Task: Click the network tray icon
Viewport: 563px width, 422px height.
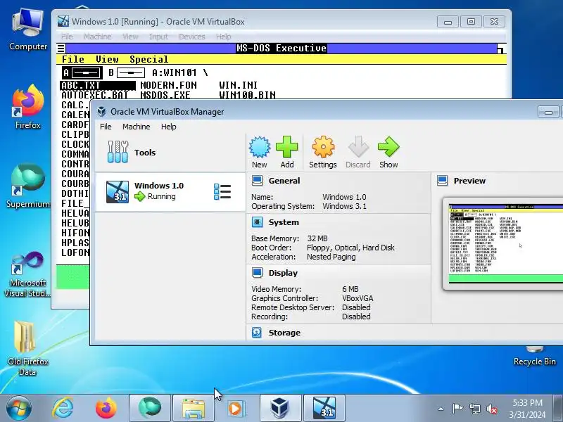Action: click(x=474, y=409)
